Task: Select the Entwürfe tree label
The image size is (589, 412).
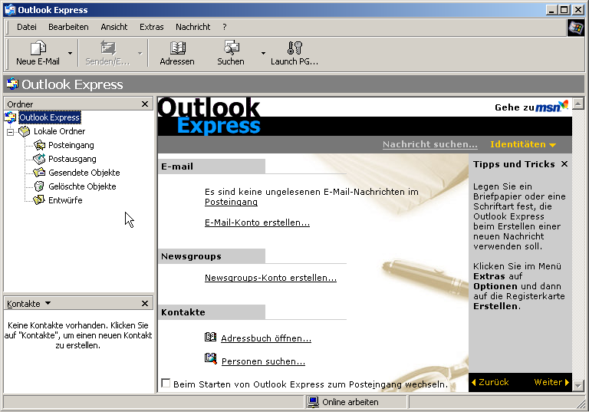Action: click(x=65, y=200)
